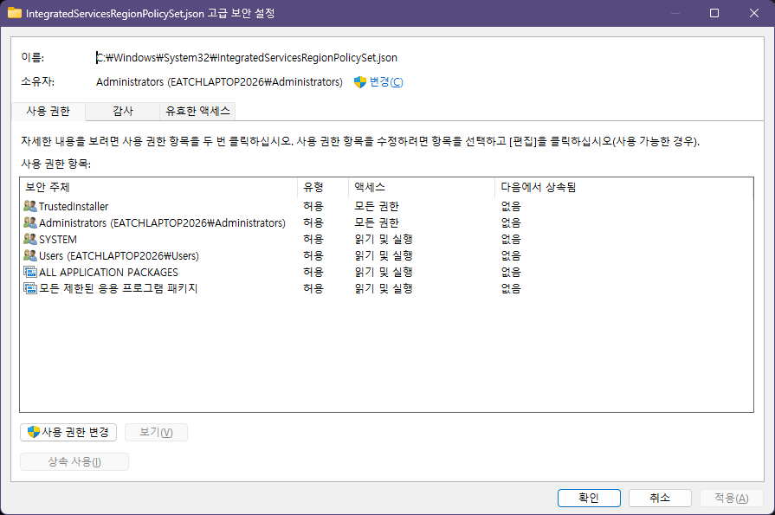Screen dimensions: 775x515
Task: Click the folder icon in the title bar
Action: (14, 13)
